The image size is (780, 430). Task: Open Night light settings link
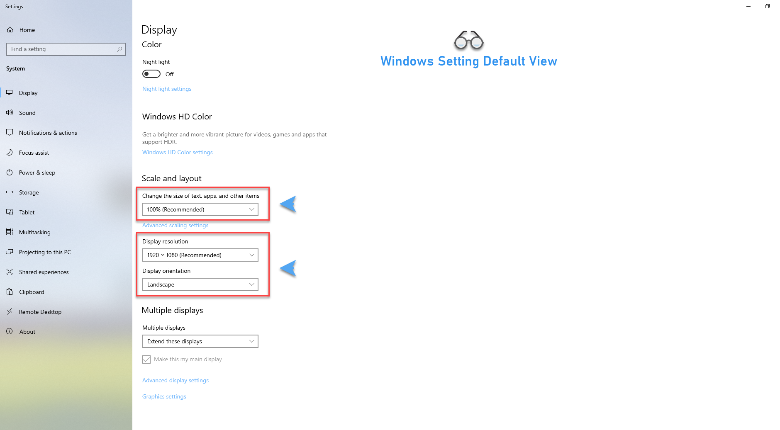tap(167, 89)
